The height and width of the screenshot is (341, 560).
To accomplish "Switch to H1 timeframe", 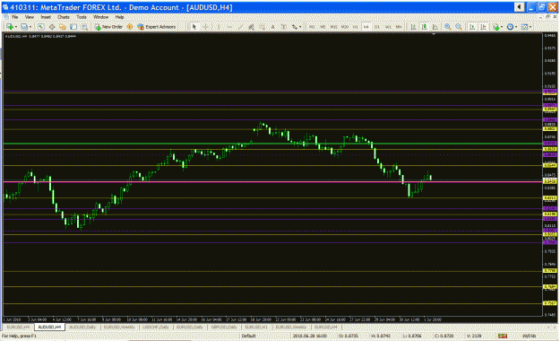I will click(x=356, y=27).
